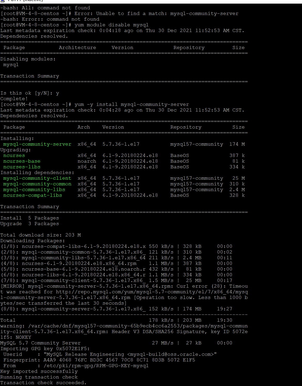Viewport: 302px width, 386px height.
Task: Click green 'mysql-community-client' package name in table
Action: (x=37, y=178)
